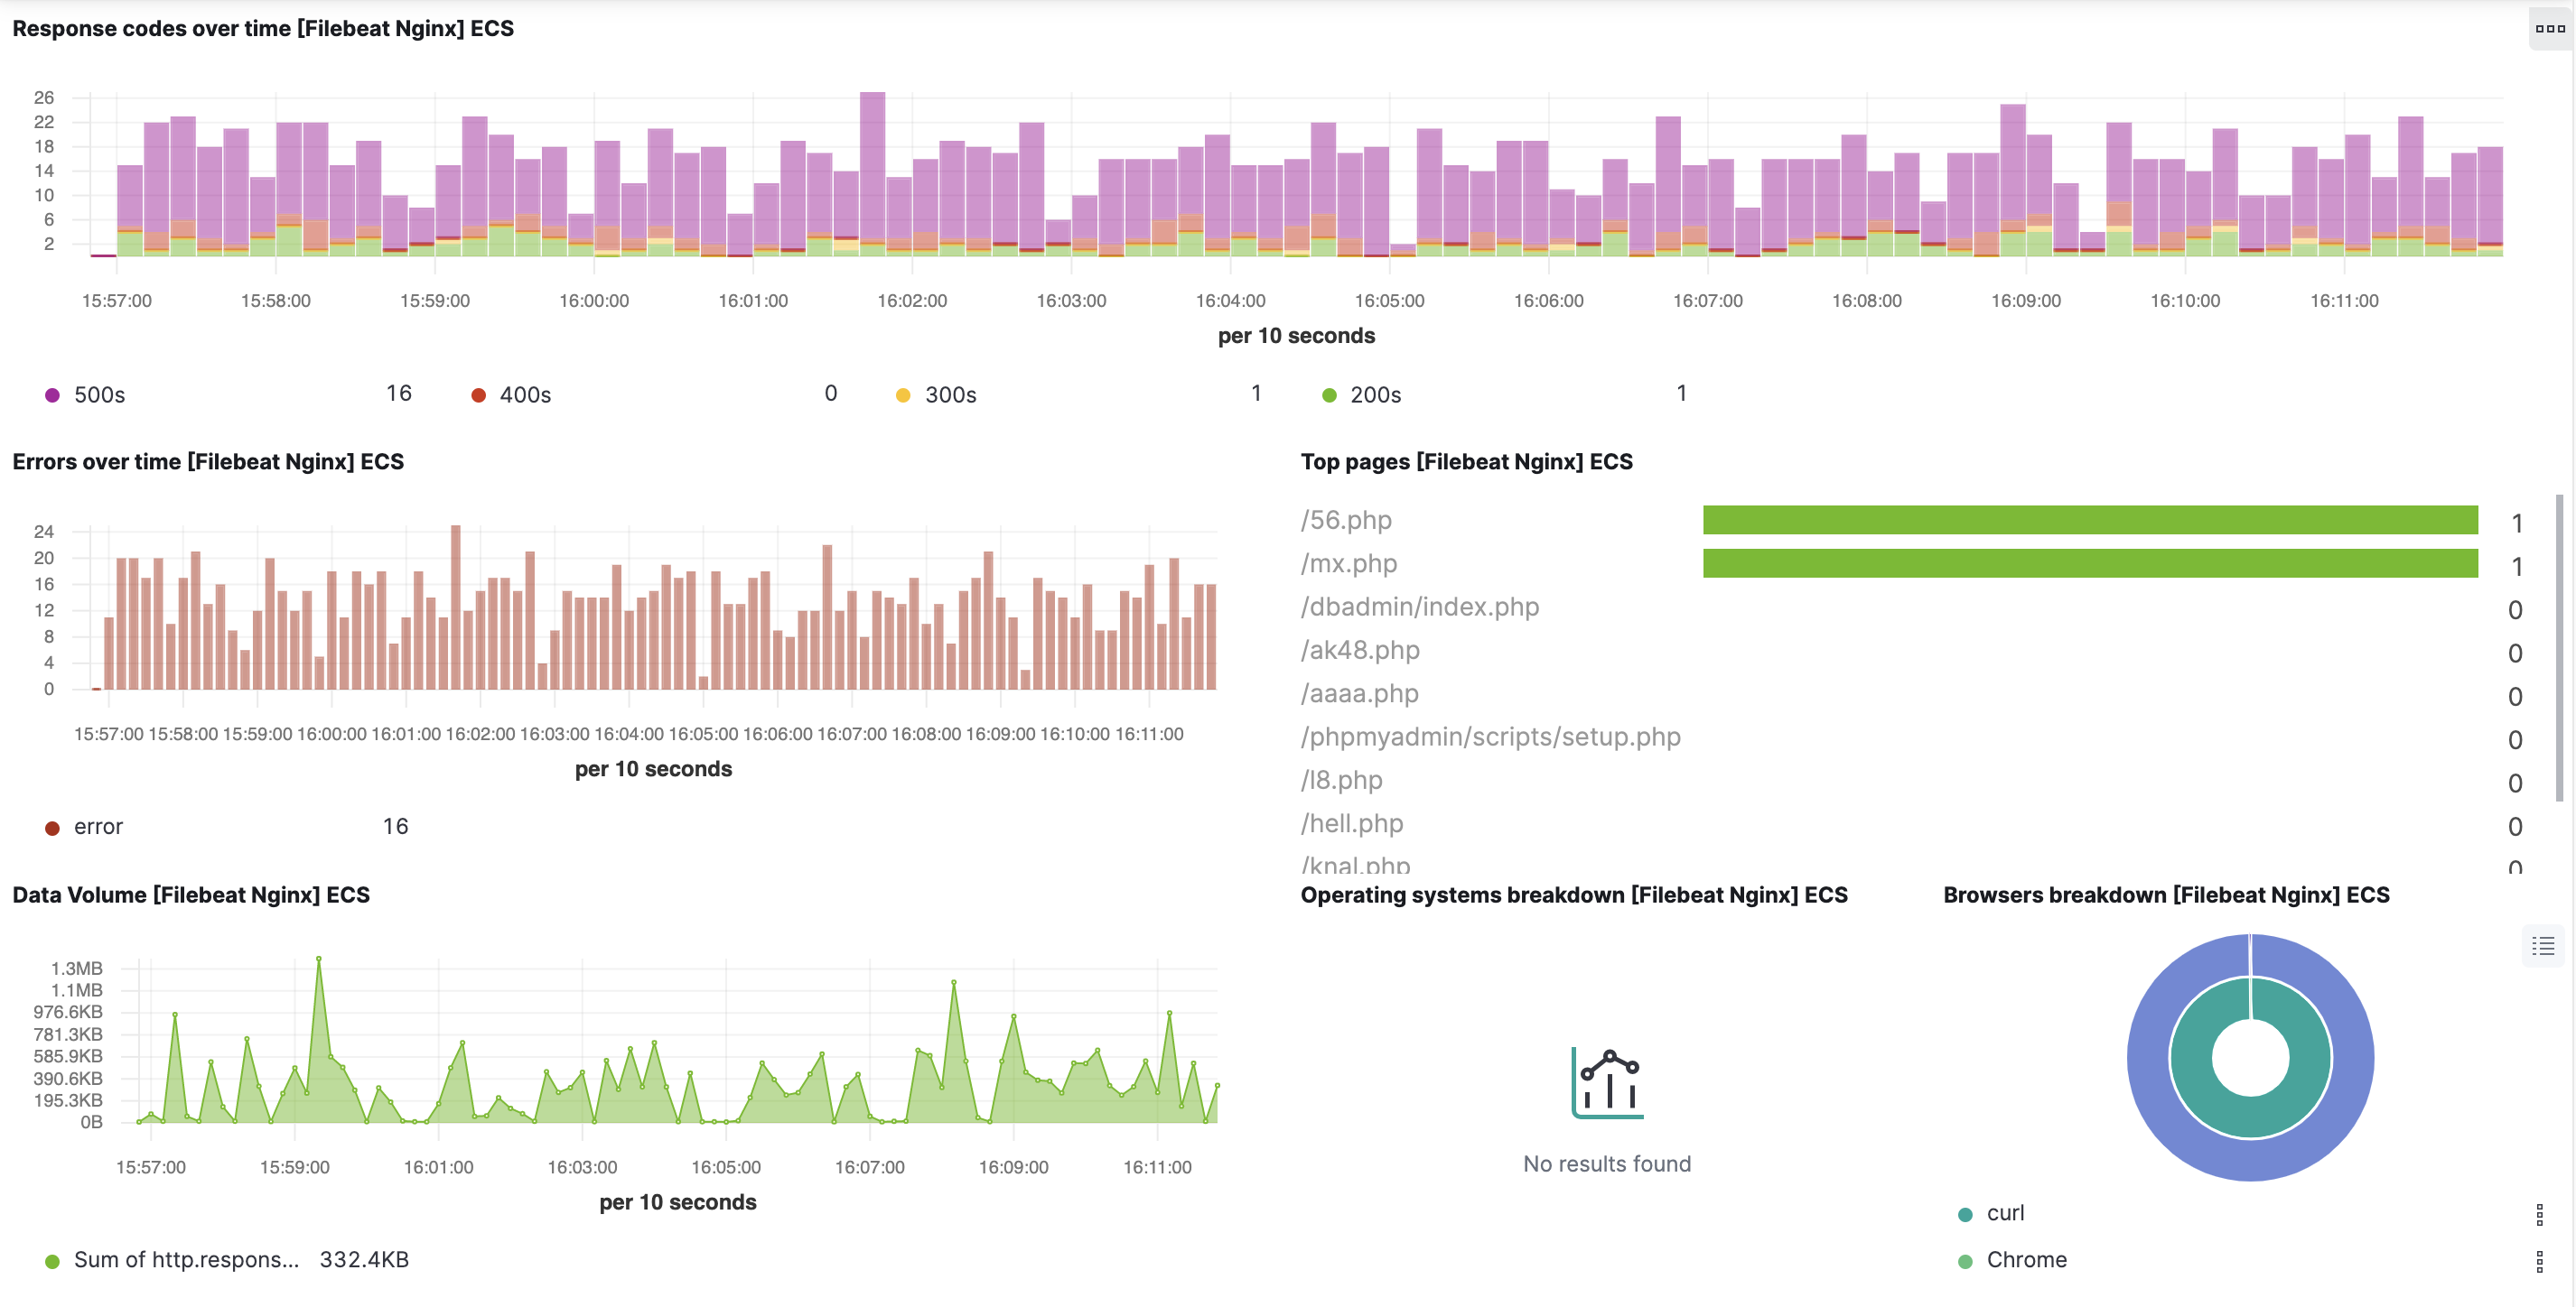Click the green bar for /mx.php

pos(2090,563)
